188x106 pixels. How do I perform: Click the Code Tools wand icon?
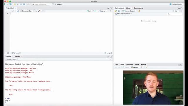coord(39,11)
